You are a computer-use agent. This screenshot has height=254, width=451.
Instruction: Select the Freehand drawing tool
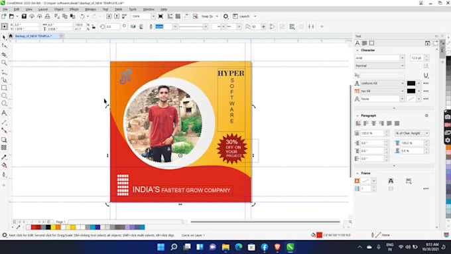(x=4, y=72)
